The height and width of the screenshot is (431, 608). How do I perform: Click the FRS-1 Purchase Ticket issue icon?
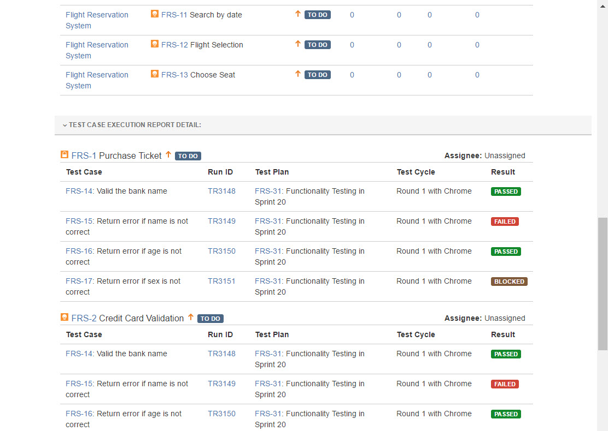tap(65, 155)
